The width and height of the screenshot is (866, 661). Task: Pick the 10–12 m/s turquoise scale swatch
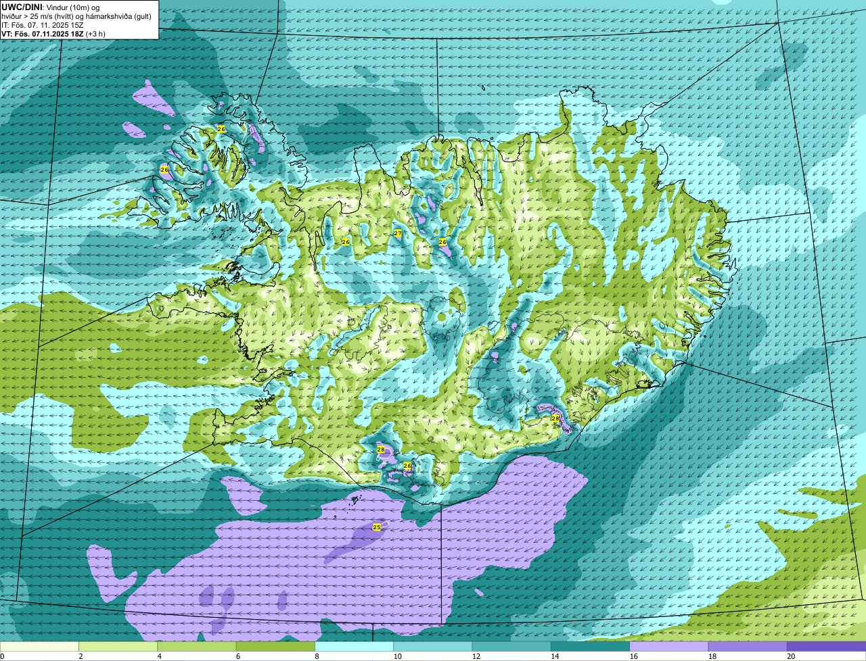click(x=433, y=646)
